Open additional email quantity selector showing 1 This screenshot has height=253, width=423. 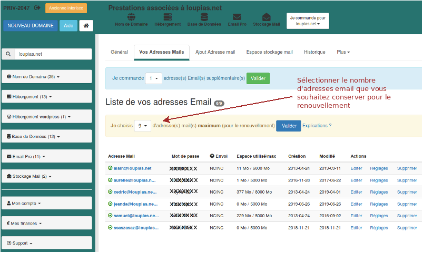pos(153,78)
